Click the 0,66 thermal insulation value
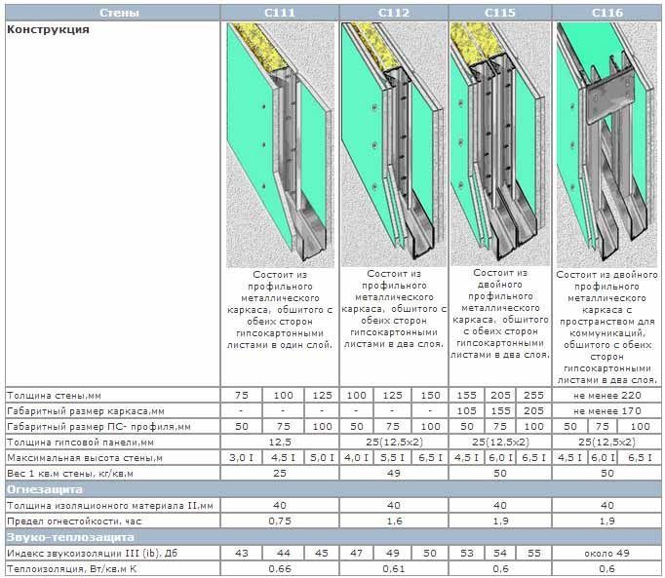This screenshot has height=578, width=665. pos(280,568)
